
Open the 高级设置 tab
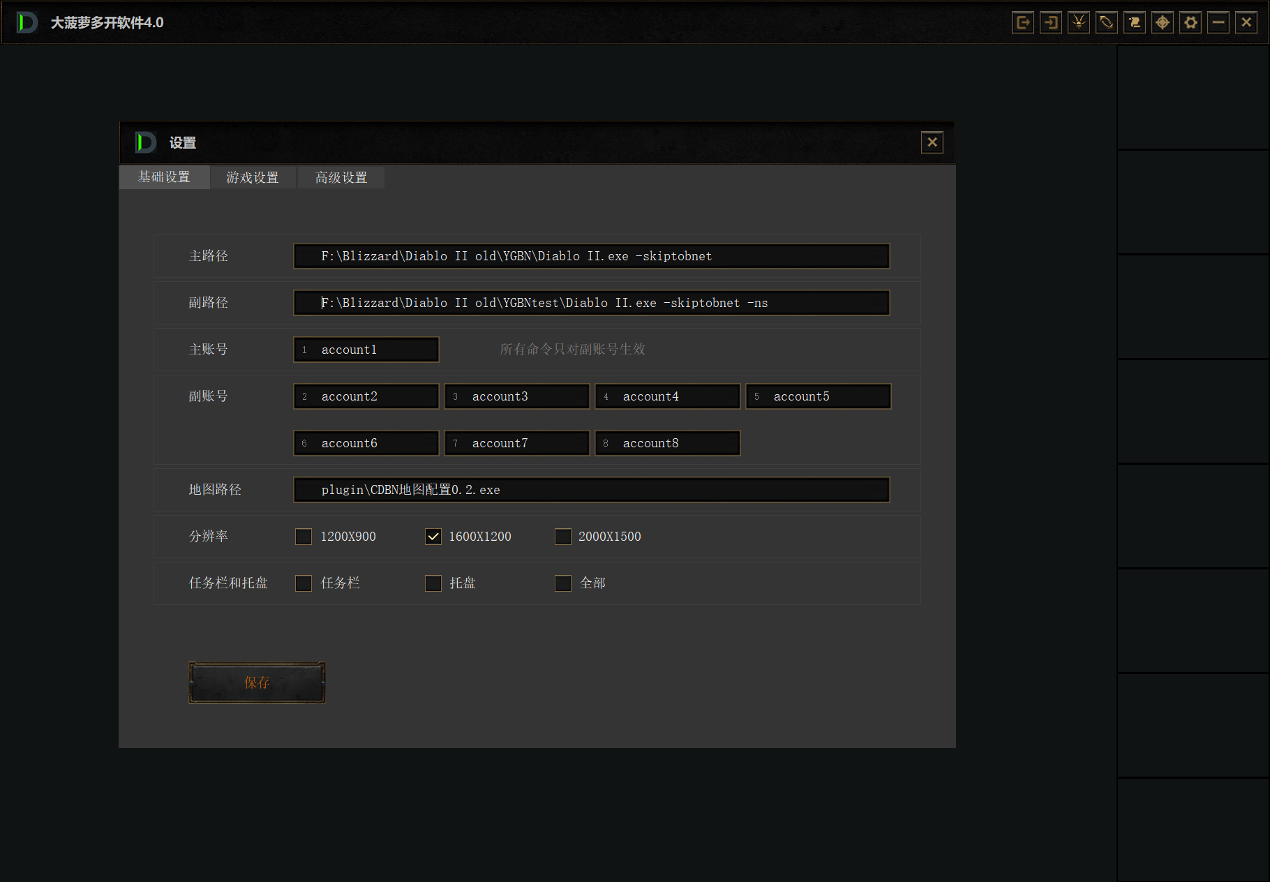341,177
